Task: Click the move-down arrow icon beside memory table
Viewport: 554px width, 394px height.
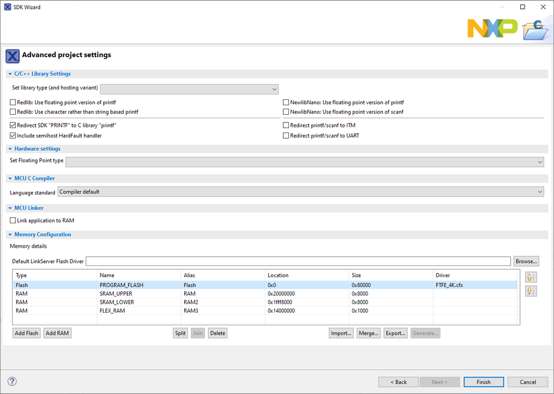Action: coord(531,291)
